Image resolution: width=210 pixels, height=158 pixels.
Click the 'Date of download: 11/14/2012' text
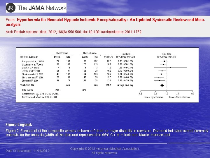click(28, 151)
